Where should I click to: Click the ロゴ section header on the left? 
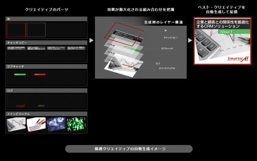coord(46,91)
